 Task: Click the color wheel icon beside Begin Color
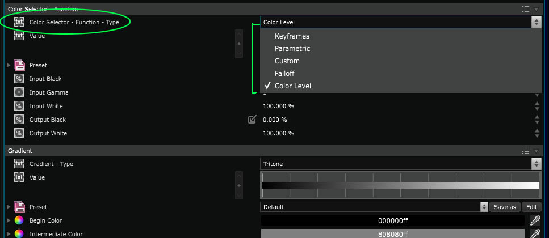pyautogui.click(x=19, y=220)
